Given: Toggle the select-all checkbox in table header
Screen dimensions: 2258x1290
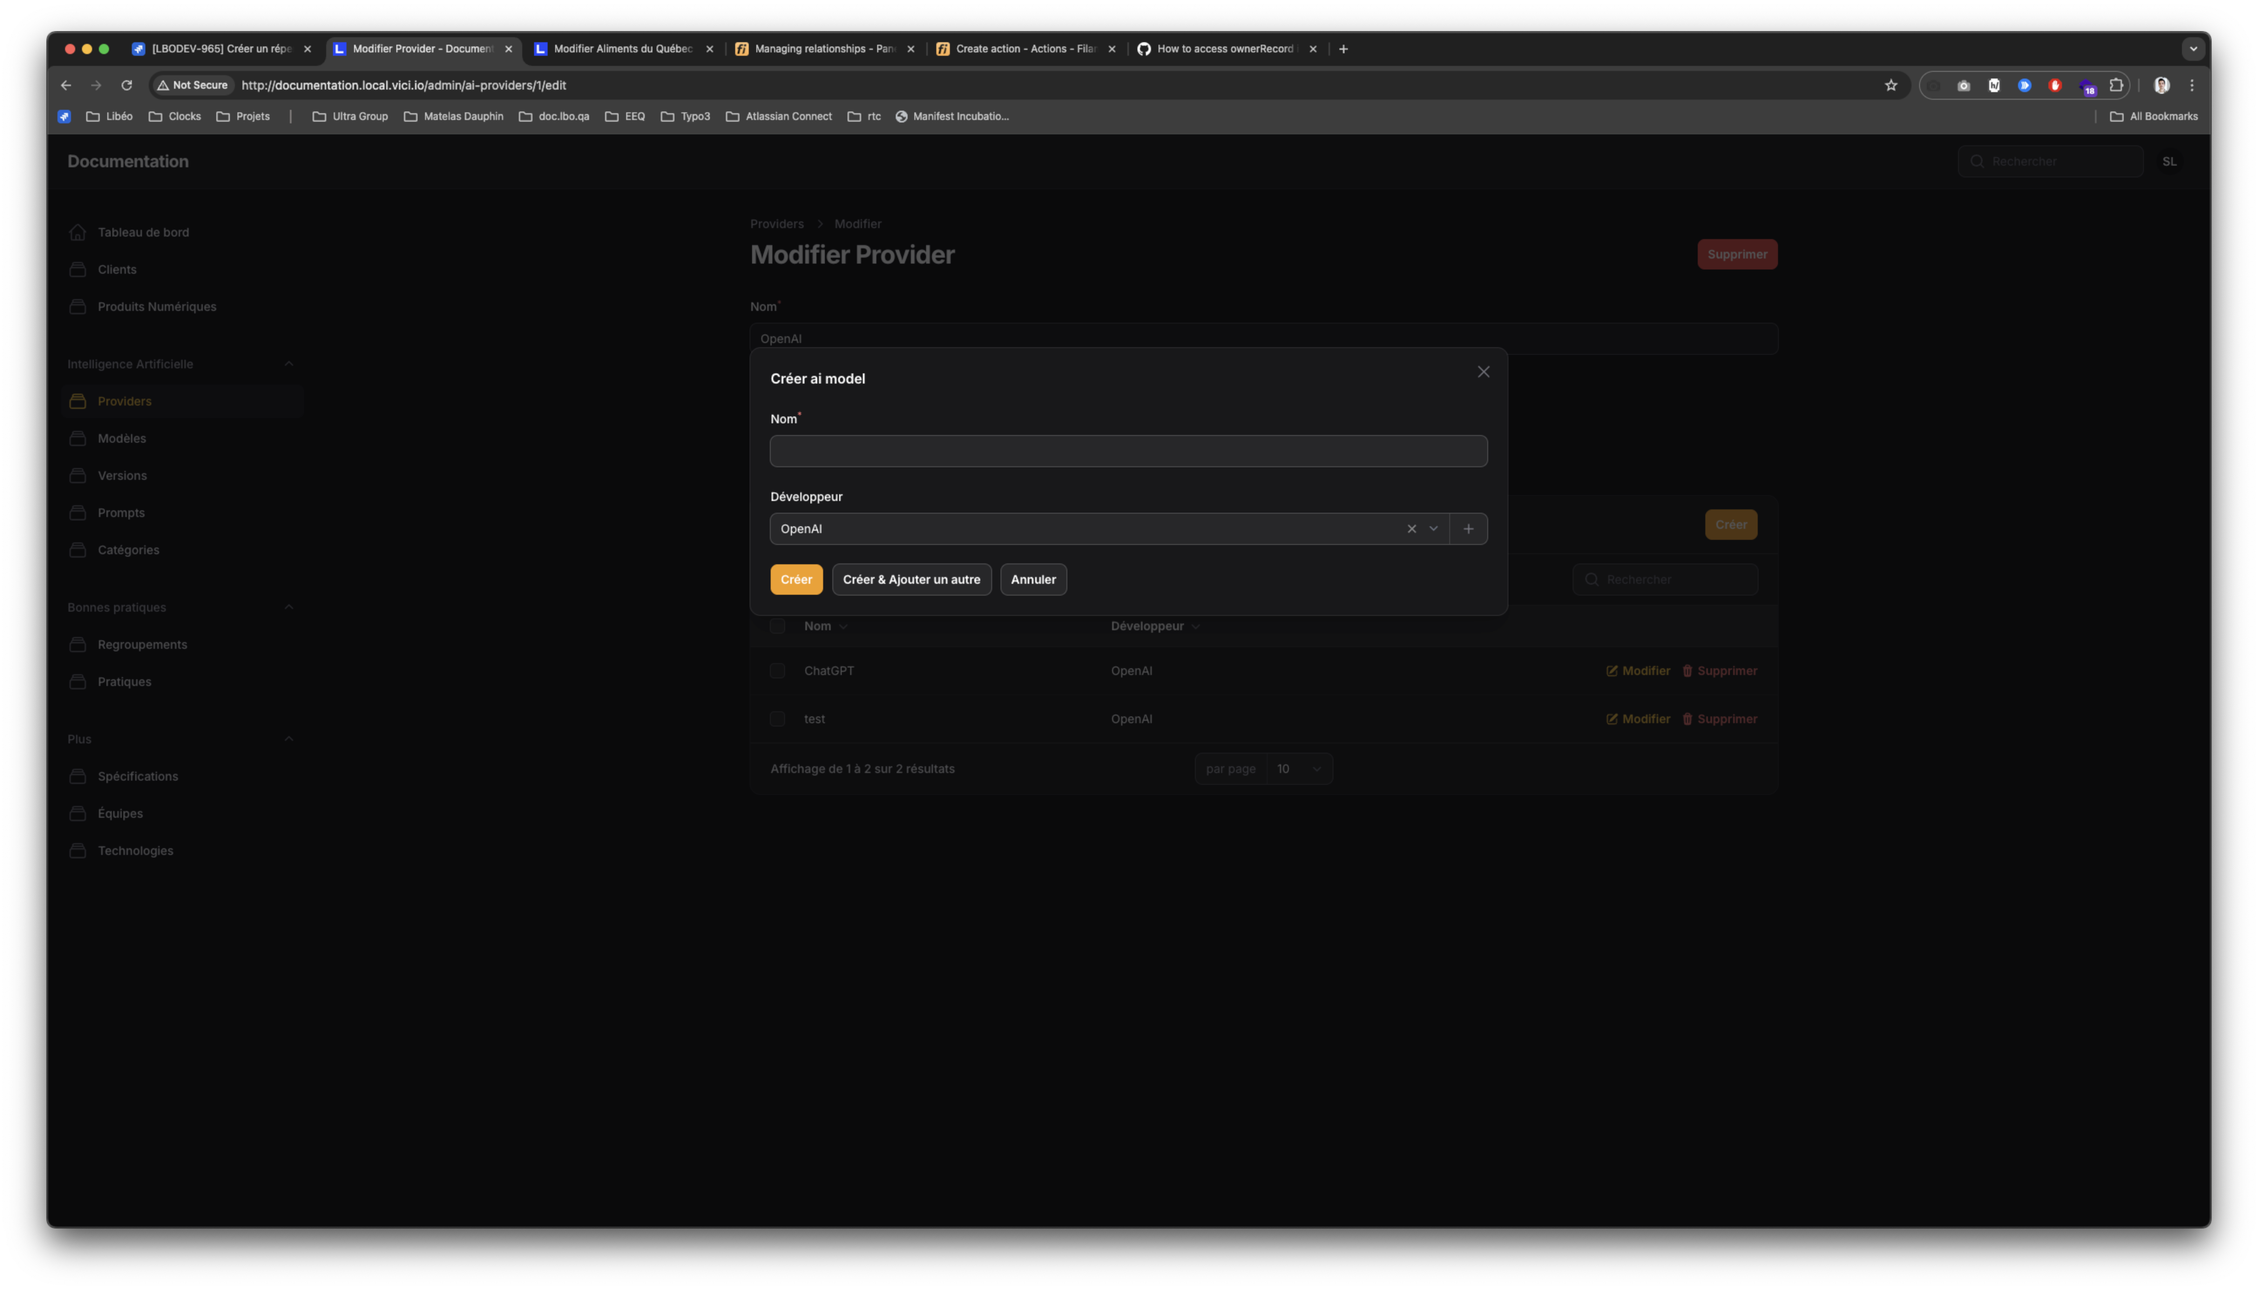Looking at the screenshot, I should pyautogui.click(x=777, y=626).
